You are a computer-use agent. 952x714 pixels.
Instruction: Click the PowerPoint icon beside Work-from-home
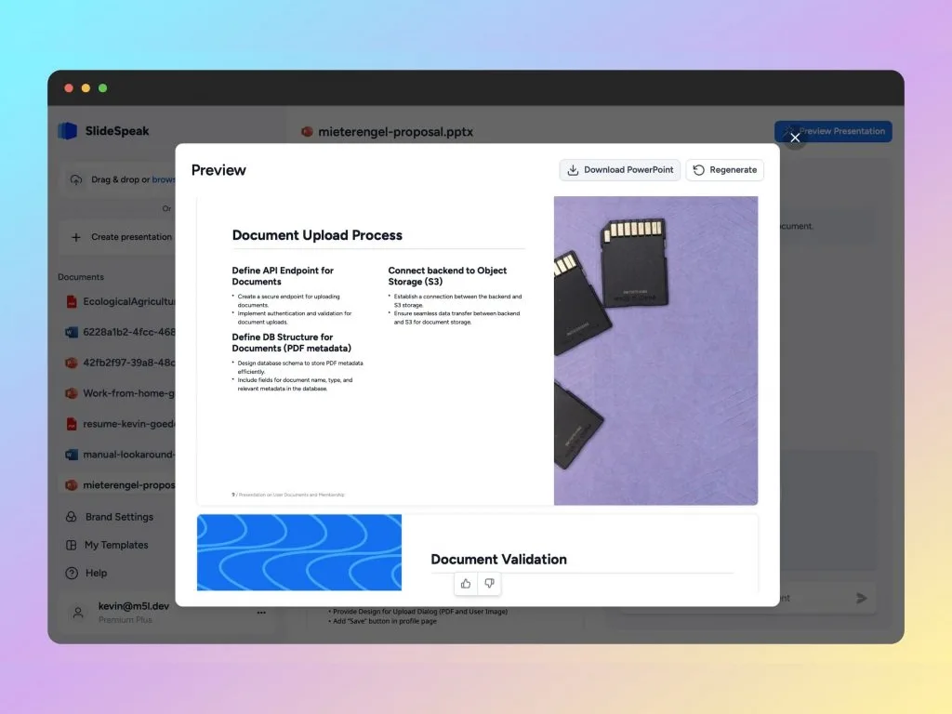(71, 393)
